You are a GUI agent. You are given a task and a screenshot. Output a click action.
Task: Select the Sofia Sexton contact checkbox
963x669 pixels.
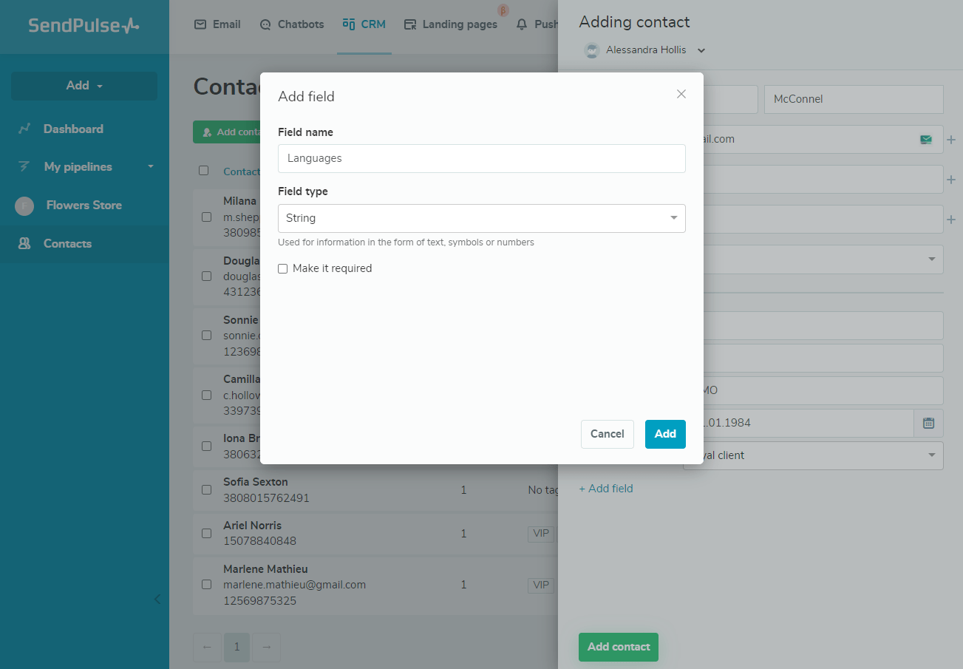206,490
